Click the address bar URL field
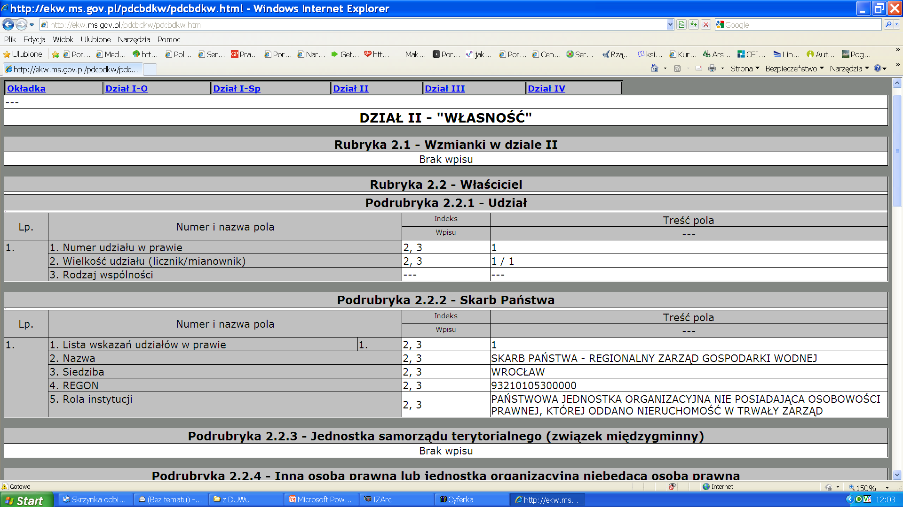 pyautogui.click(x=353, y=25)
